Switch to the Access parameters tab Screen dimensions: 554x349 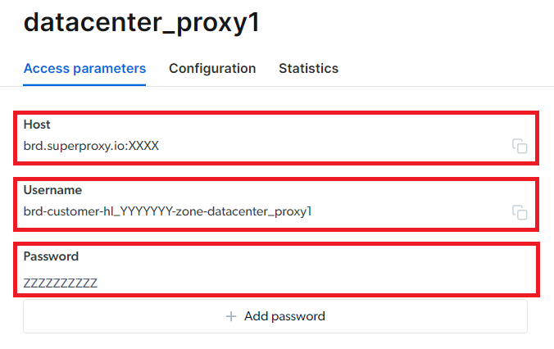point(84,69)
